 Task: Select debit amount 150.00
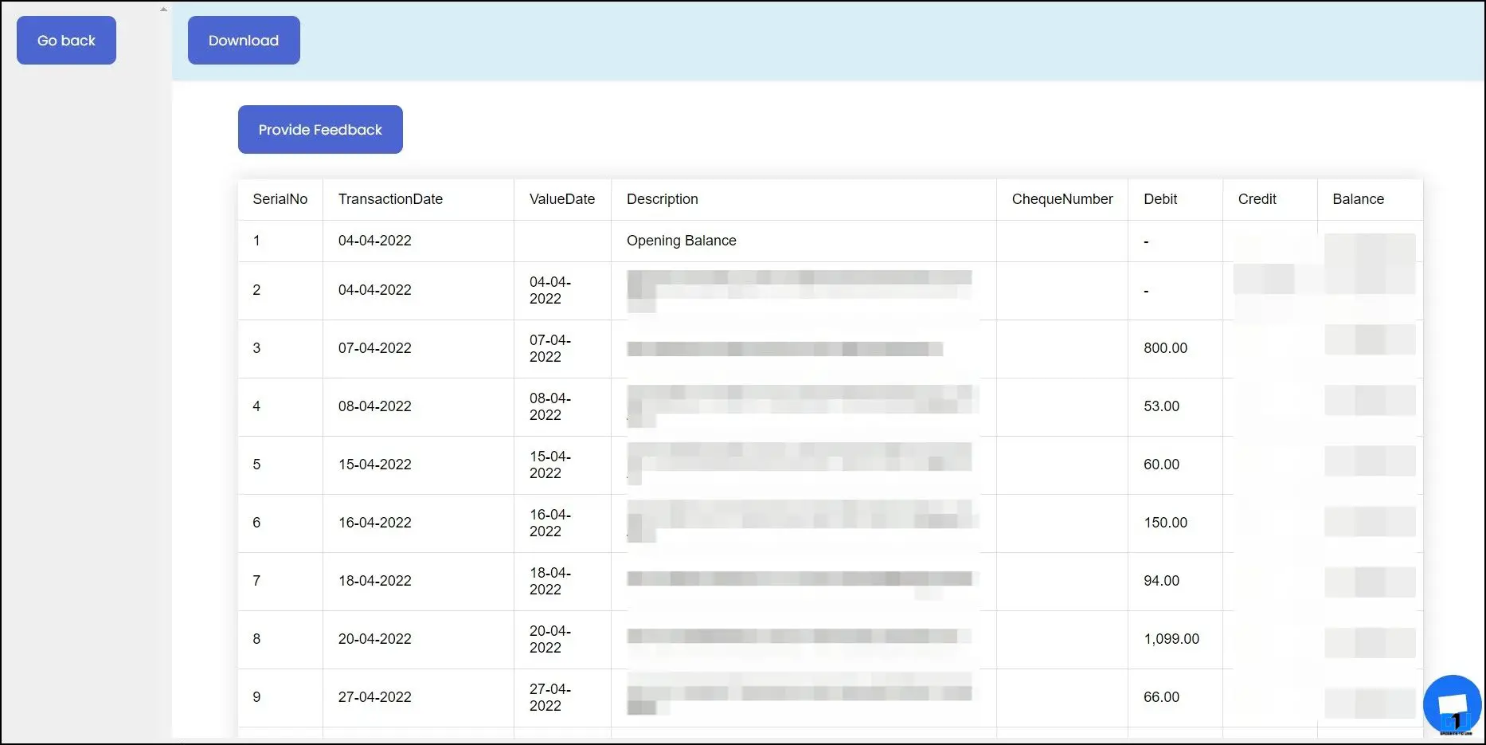pyautogui.click(x=1165, y=523)
